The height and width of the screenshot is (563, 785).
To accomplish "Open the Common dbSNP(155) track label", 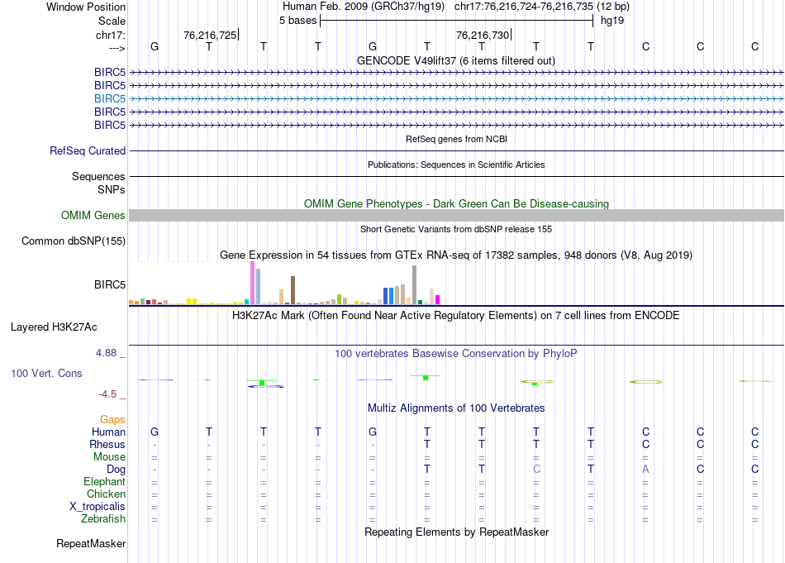I will pos(73,241).
